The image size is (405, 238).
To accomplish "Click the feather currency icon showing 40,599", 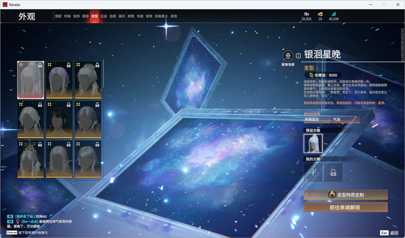I will pos(334,14).
